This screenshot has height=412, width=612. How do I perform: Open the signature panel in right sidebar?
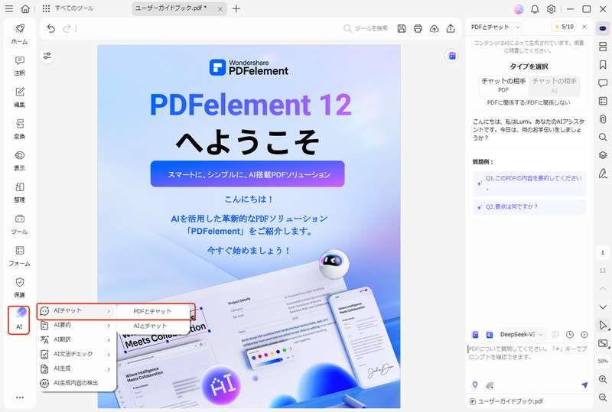click(x=603, y=174)
